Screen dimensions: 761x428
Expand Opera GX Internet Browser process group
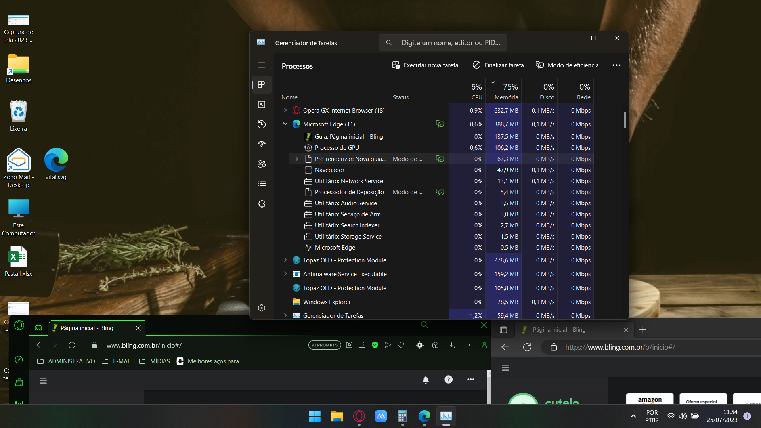tap(285, 110)
